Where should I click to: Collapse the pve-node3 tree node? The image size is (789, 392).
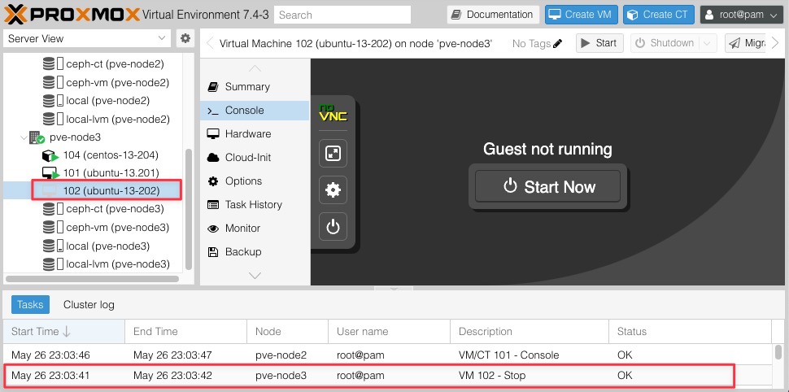(24, 137)
